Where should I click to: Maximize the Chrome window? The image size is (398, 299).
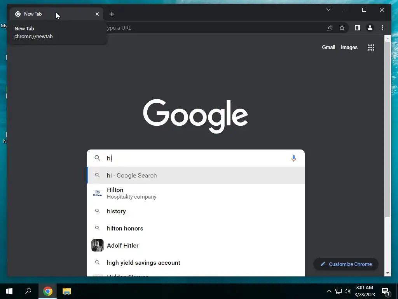(364, 10)
